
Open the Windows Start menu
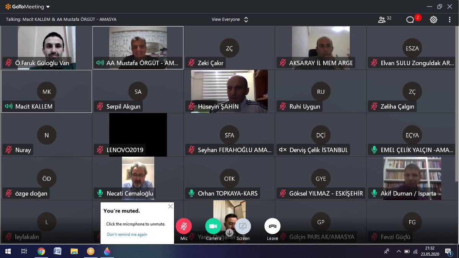(8, 252)
